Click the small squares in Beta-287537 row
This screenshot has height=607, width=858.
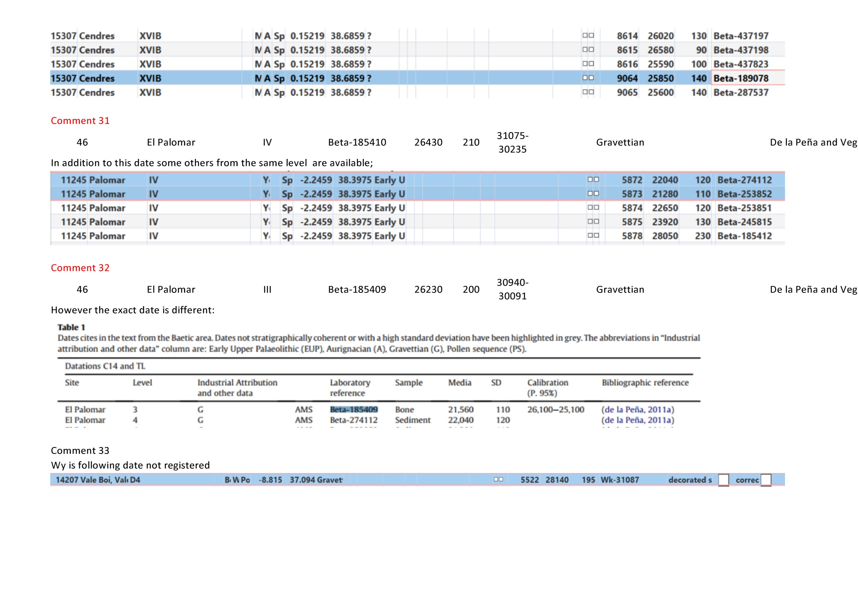click(588, 92)
